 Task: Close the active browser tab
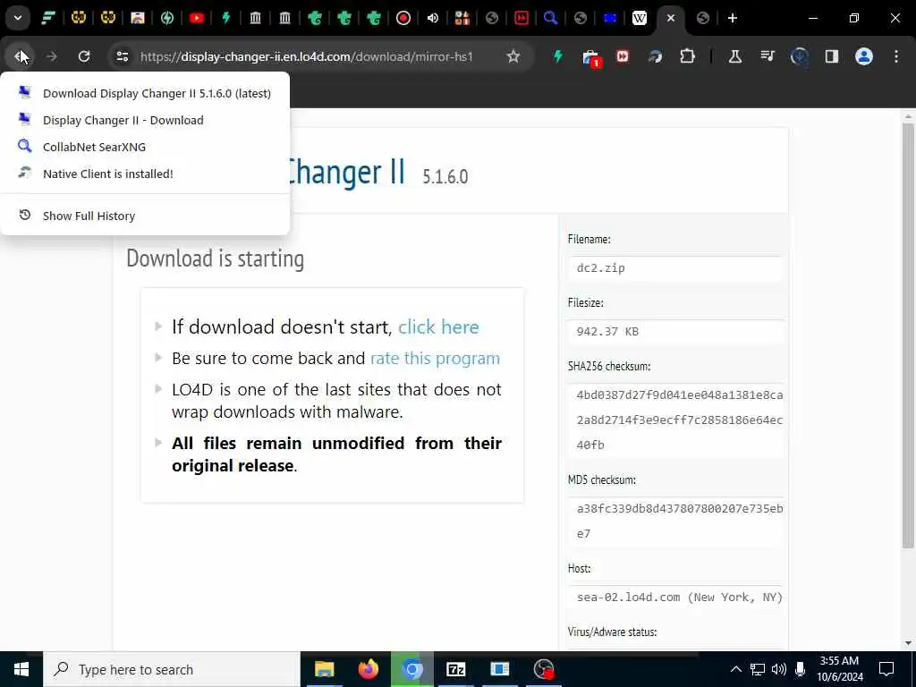click(x=671, y=18)
